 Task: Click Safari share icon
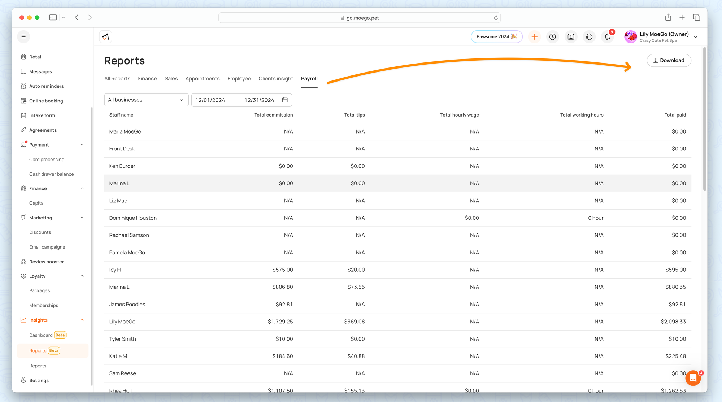pos(668,17)
